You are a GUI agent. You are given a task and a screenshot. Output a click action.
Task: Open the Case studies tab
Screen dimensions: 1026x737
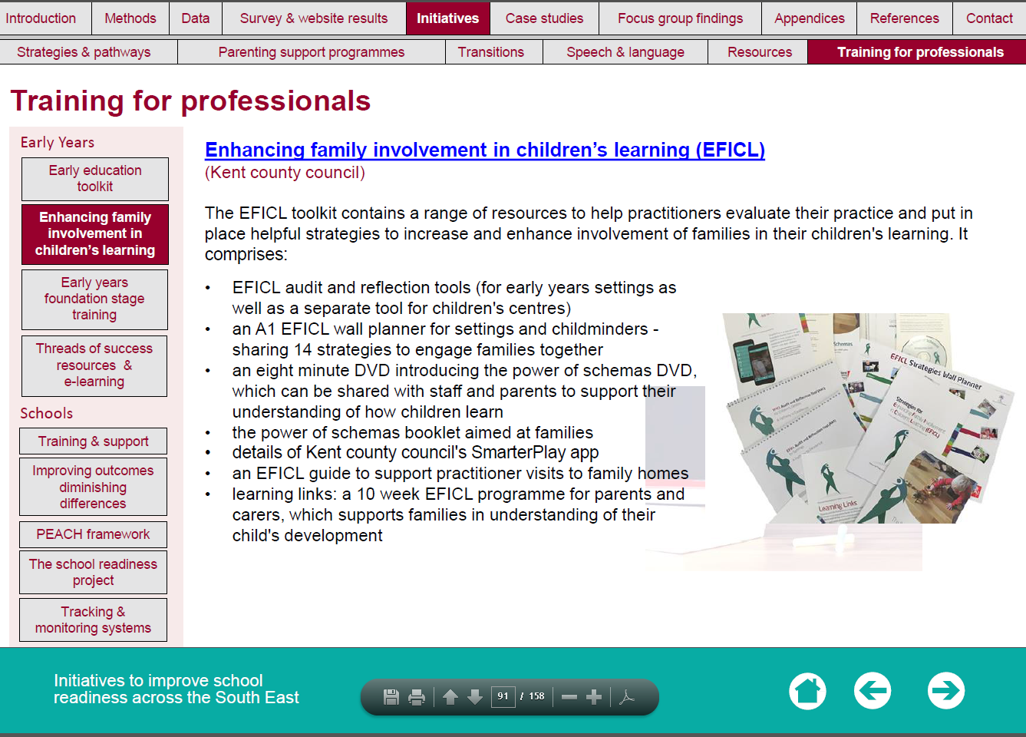coord(544,18)
